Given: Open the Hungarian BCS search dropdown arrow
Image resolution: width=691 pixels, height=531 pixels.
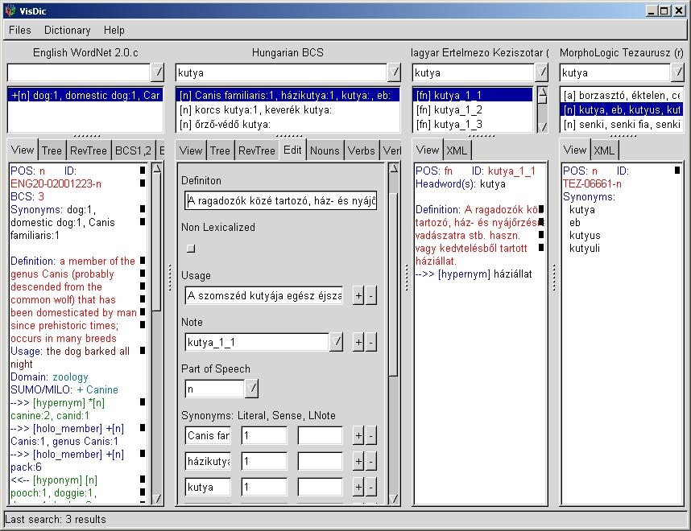Looking at the screenshot, I should pos(394,72).
